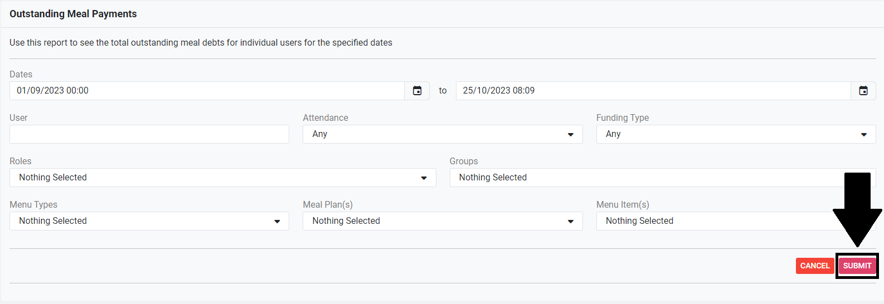Click the Outstanding Meal Payments heading
The width and height of the screenshot is (884, 304).
coord(73,14)
